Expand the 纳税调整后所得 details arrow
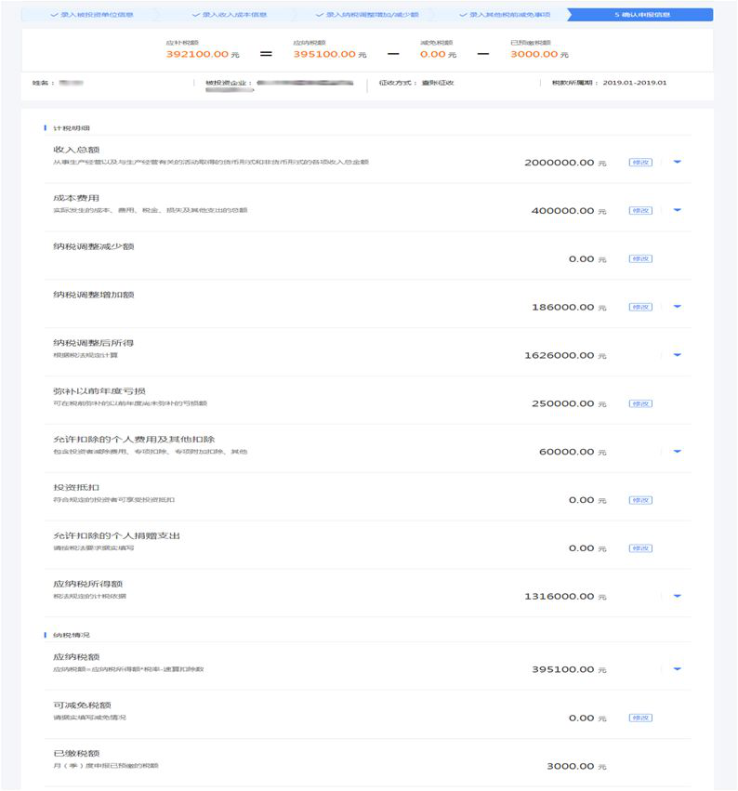 677,355
